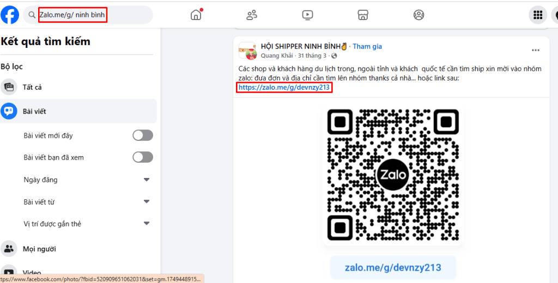Select the 'Mọi người' filter
Screen dimensions: 558x283
tap(39, 249)
